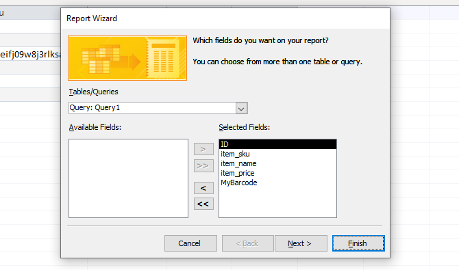The image size is (459, 270).
Task: Go to the next wizard step
Action: (x=301, y=243)
